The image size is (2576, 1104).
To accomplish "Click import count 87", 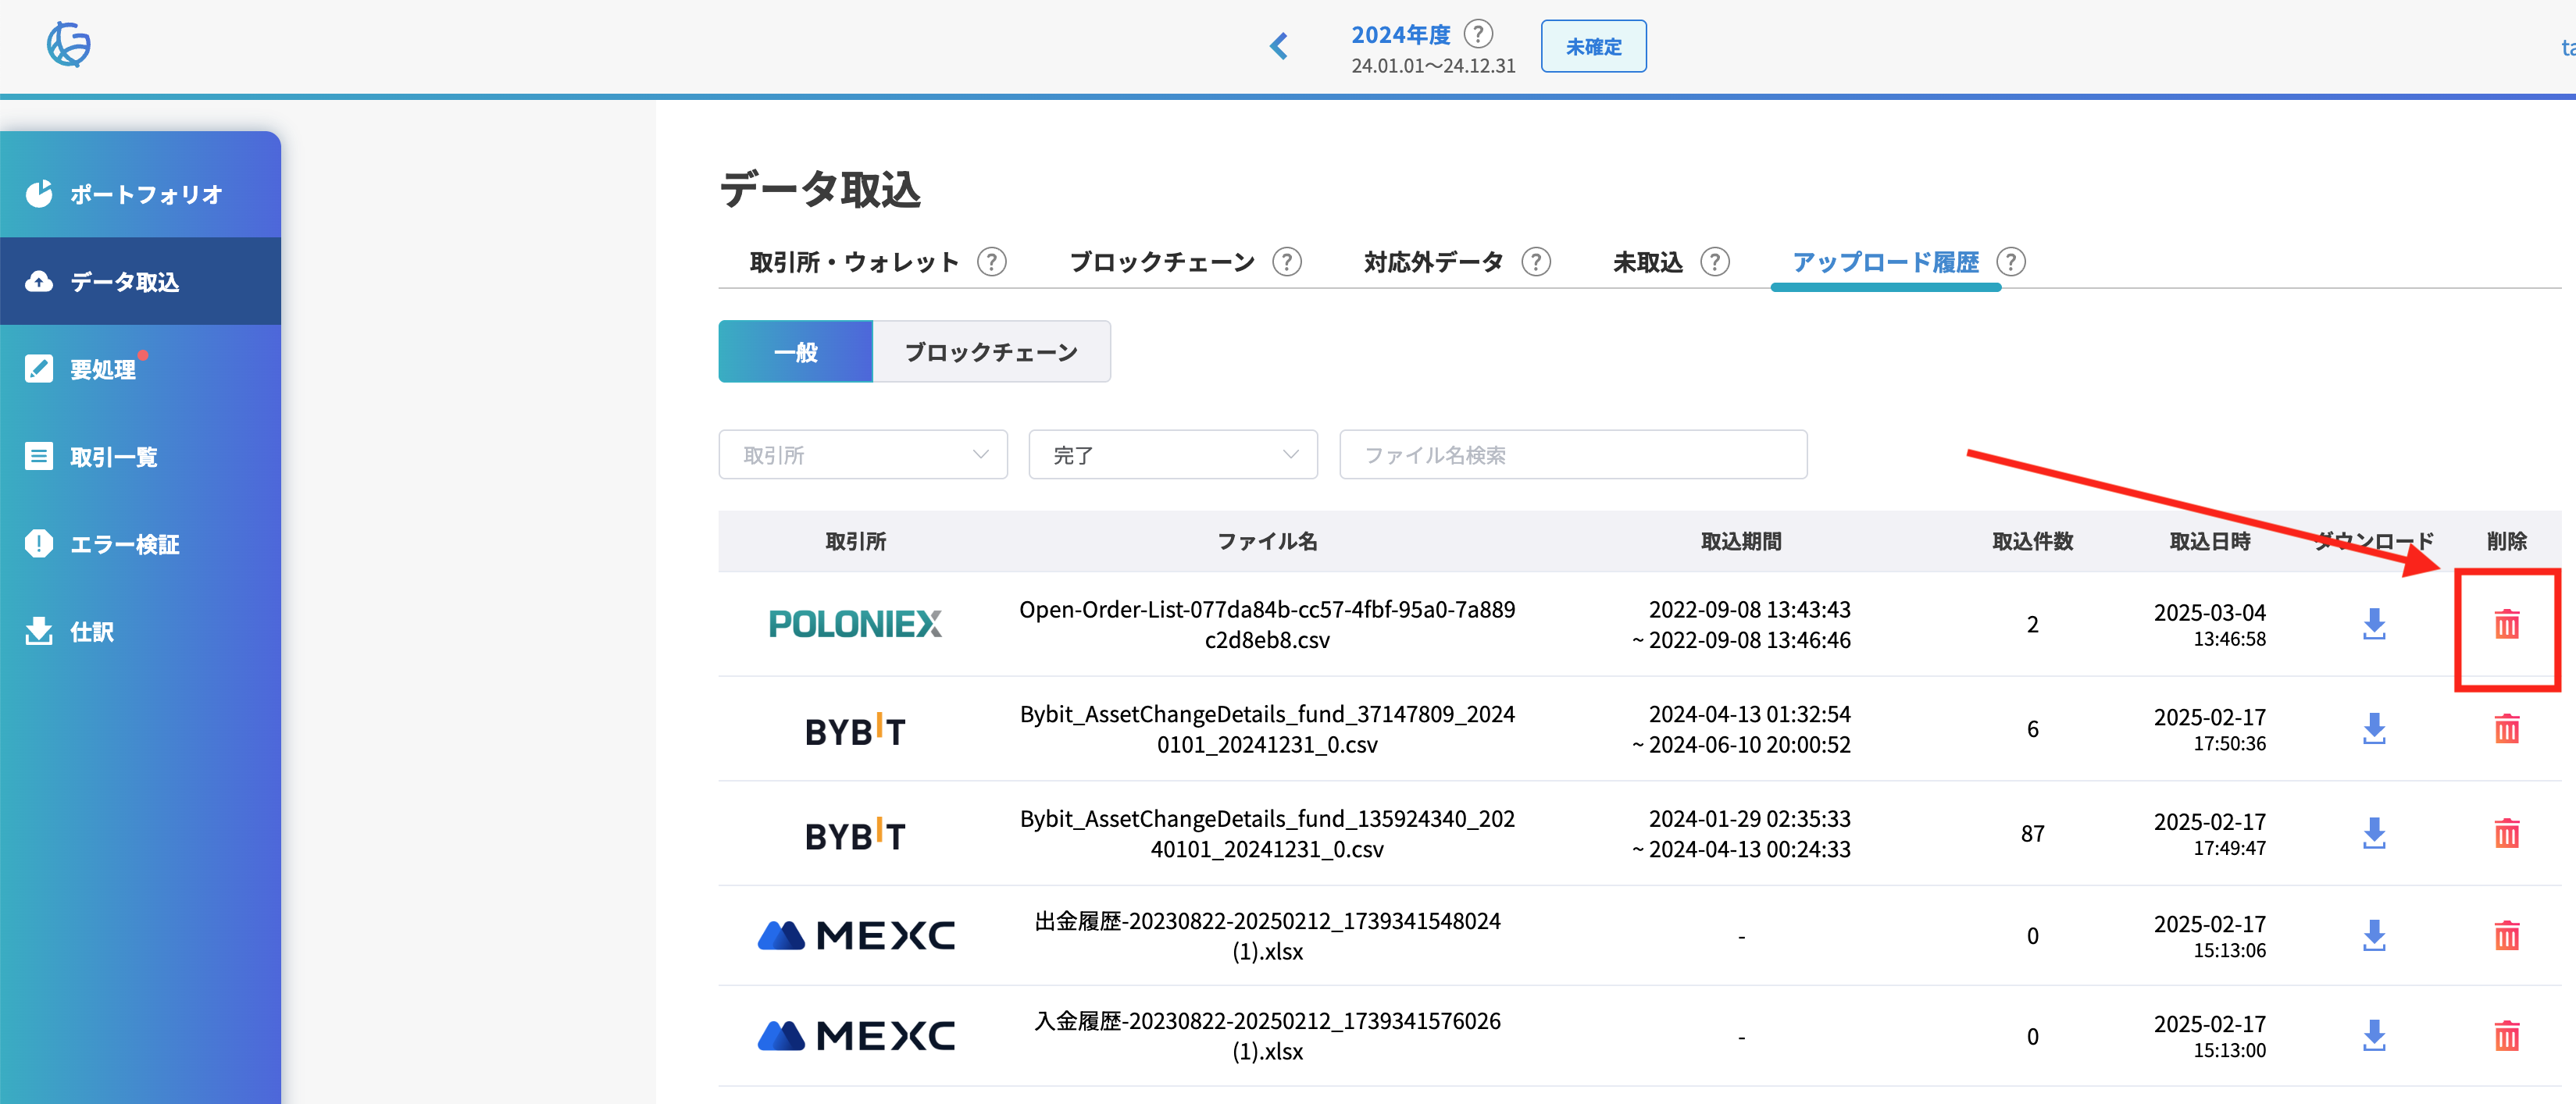I will [x=2032, y=833].
